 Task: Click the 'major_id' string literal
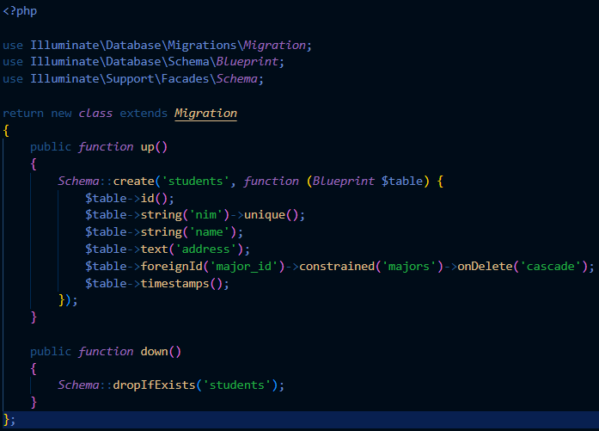(x=244, y=266)
